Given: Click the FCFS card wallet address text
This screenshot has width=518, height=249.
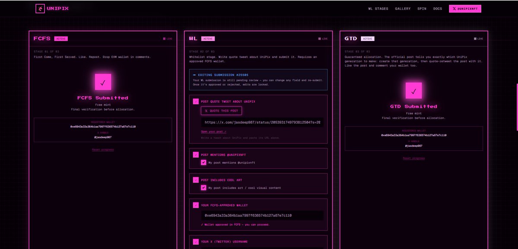Looking at the screenshot, I should (103, 127).
